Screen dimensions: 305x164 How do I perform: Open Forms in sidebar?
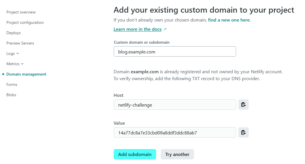click(x=12, y=85)
